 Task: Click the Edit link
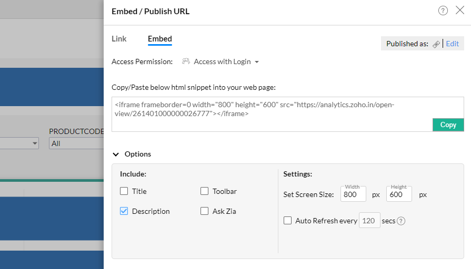(452, 44)
